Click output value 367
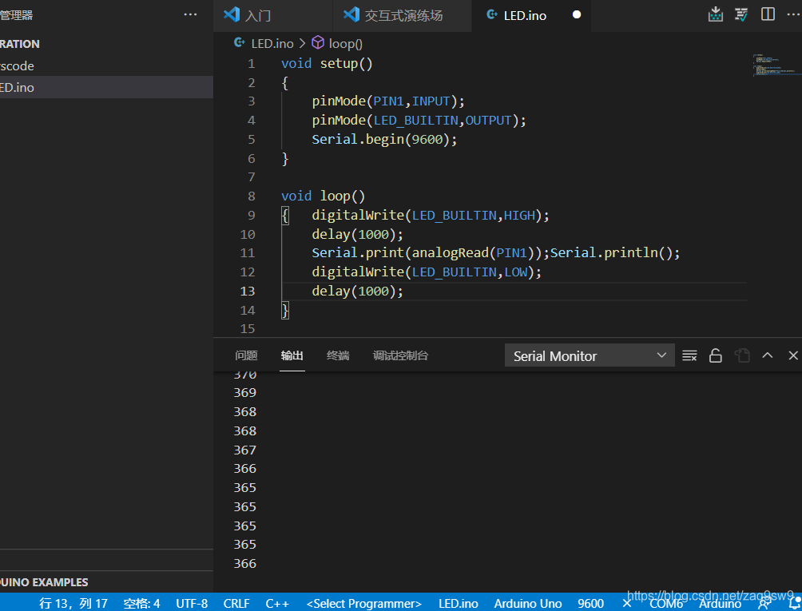Image resolution: width=802 pixels, height=611 pixels. pos(245,450)
